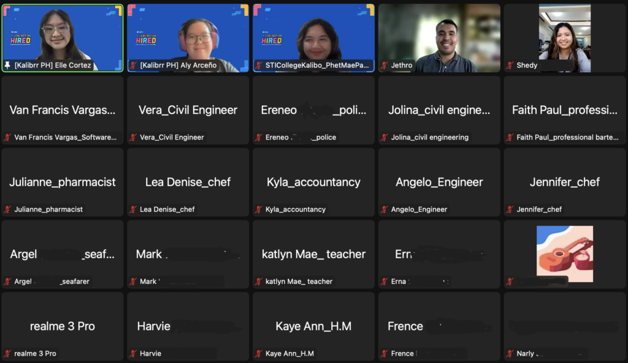Select Angelo_Engineer participant tile
The height and width of the screenshot is (363, 628).
[x=439, y=182]
